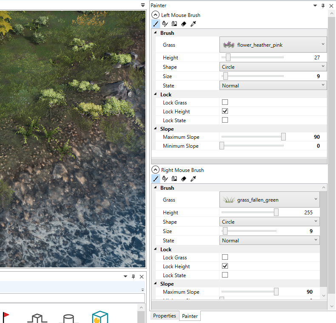Select the eraser tool in Left Mouse Brush
Screen dimensions: 336x323
coord(184,24)
